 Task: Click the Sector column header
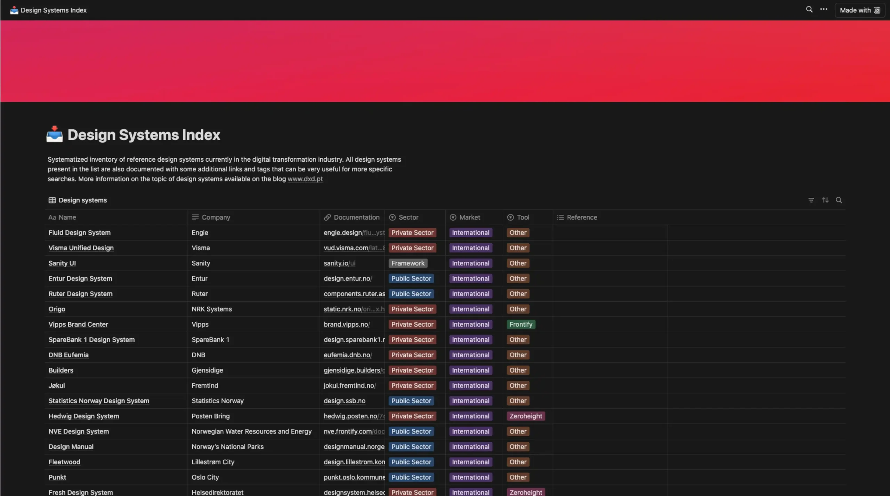tap(415, 217)
